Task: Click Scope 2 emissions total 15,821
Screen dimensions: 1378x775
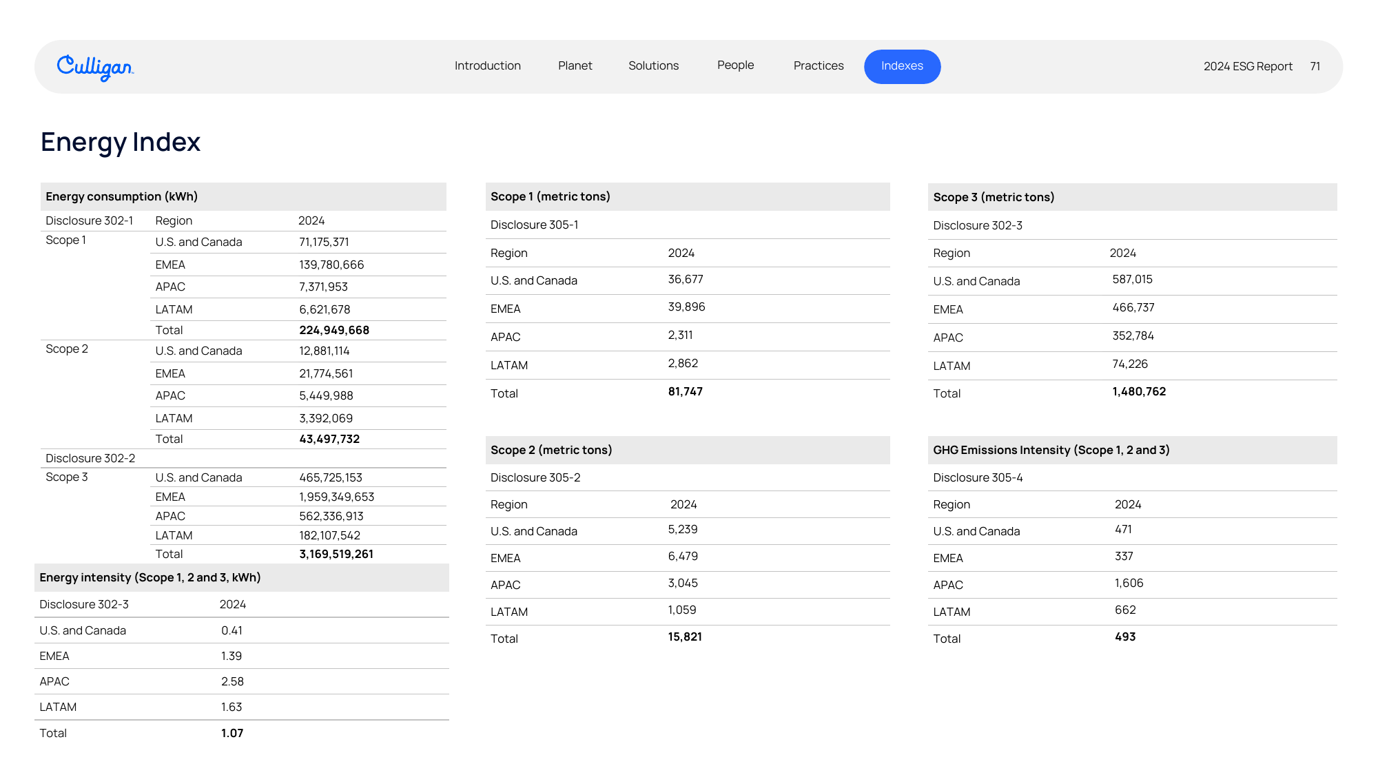Action: tap(685, 637)
